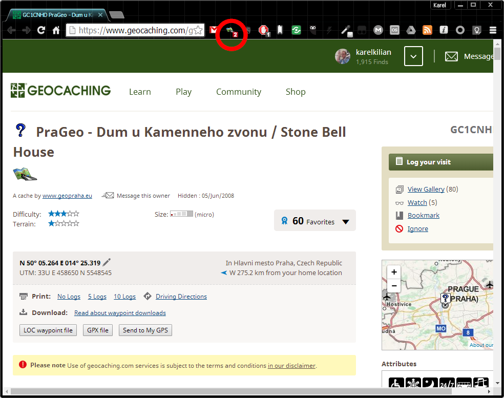The height and width of the screenshot is (398, 504).
Task: Click the white bookmark ribbon extension icon
Action: (x=280, y=30)
